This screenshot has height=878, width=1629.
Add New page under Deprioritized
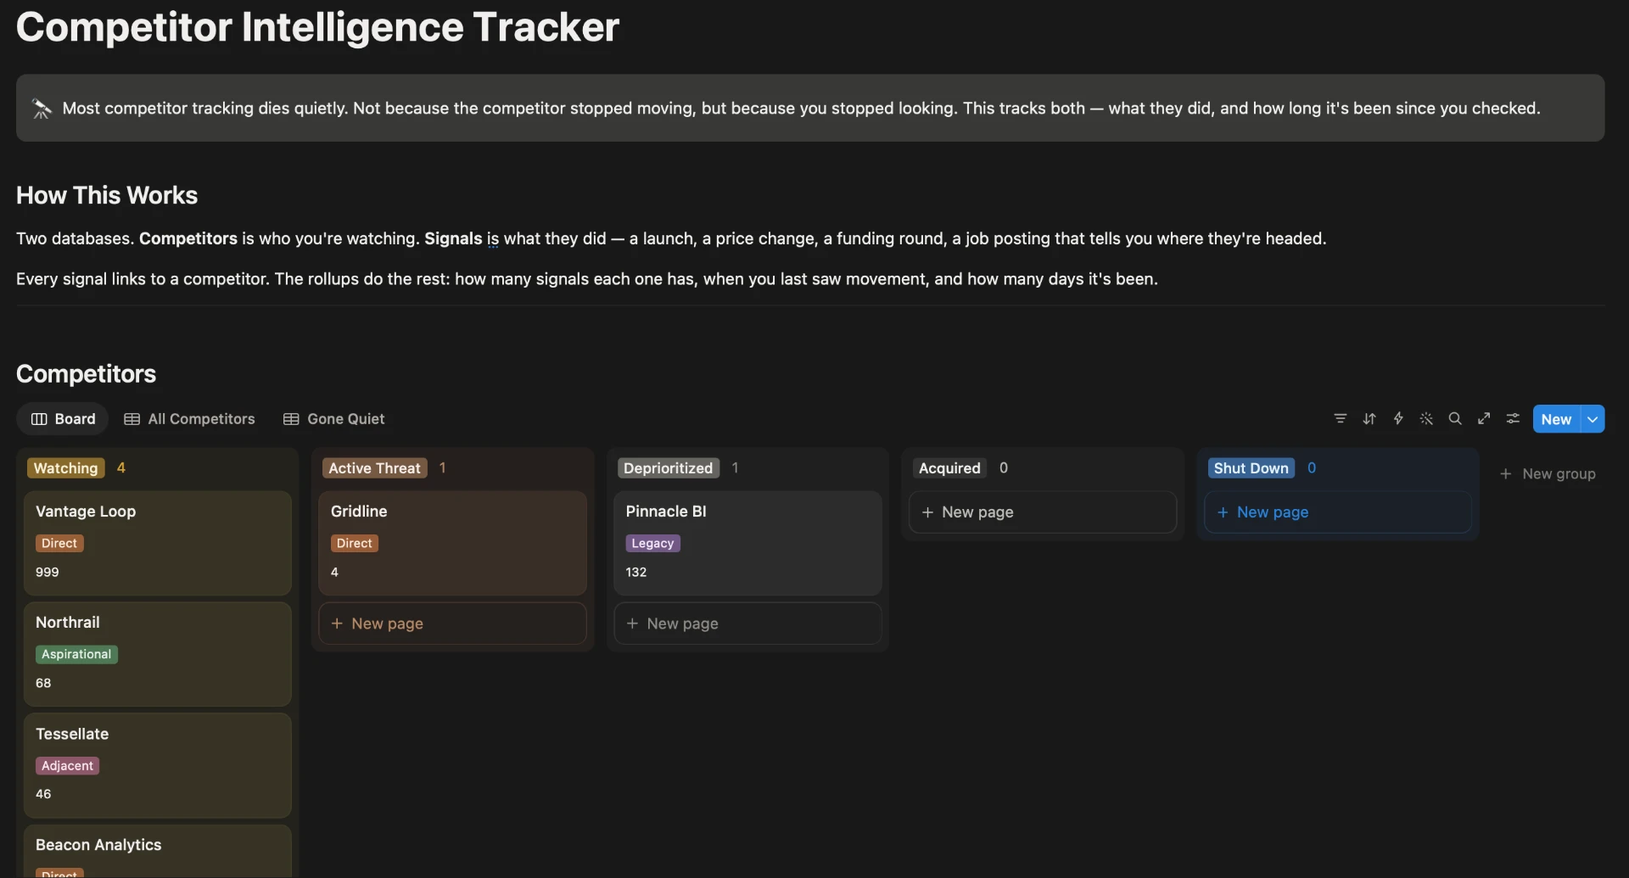747,624
